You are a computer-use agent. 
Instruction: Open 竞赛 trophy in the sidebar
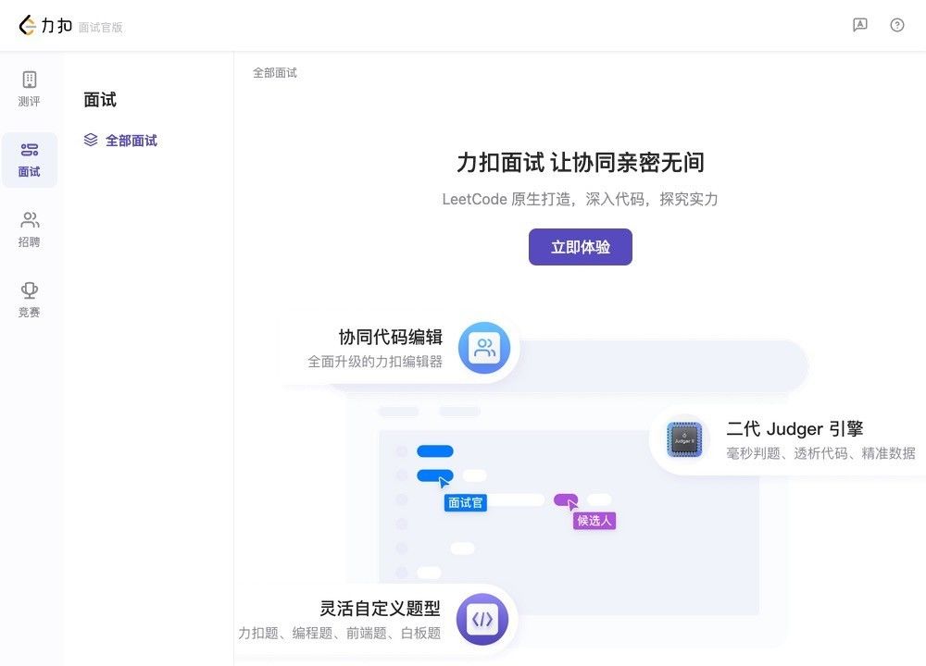30,300
